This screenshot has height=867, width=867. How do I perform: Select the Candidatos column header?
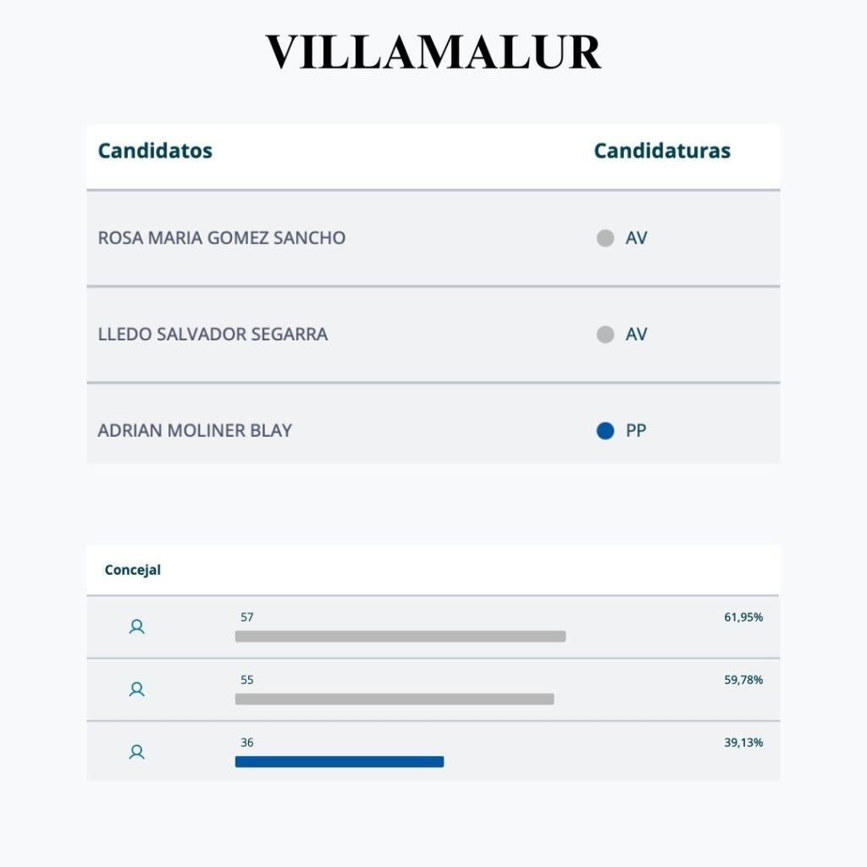[x=155, y=151]
